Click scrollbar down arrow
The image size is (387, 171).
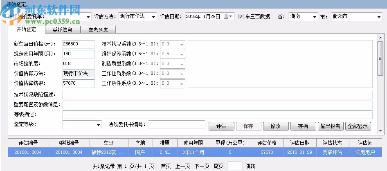[x=380, y=131]
